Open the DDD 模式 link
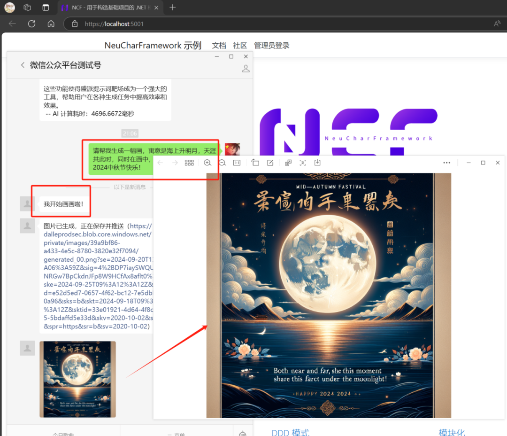507x436 pixels. point(291,432)
